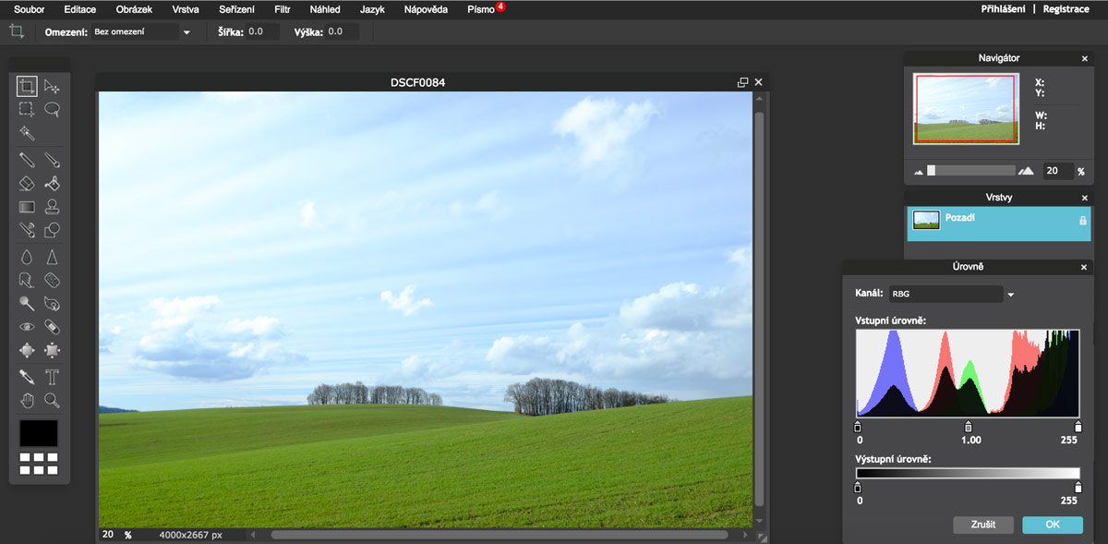Click the Šířka width input field
The image size is (1108, 544).
tap(262, 32)
